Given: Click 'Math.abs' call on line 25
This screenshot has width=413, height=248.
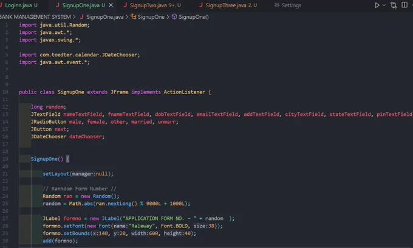Looking at the screenshot, I should [80, 204].
